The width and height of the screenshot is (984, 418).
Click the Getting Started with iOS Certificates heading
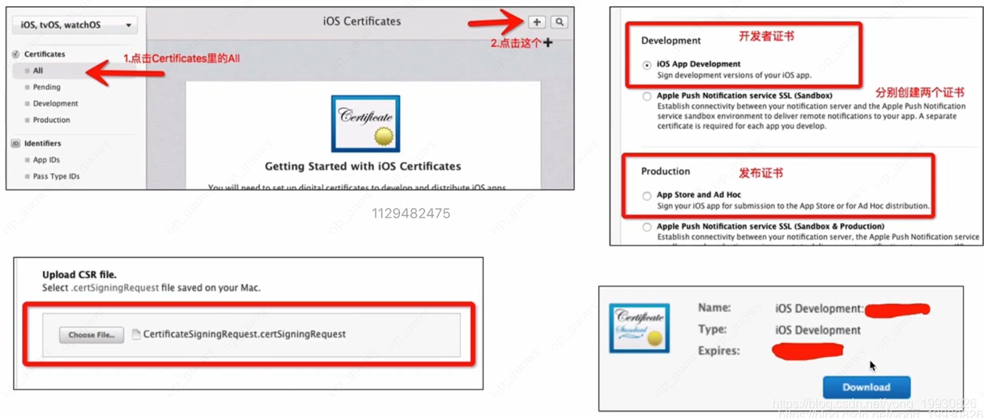[363, 167]
